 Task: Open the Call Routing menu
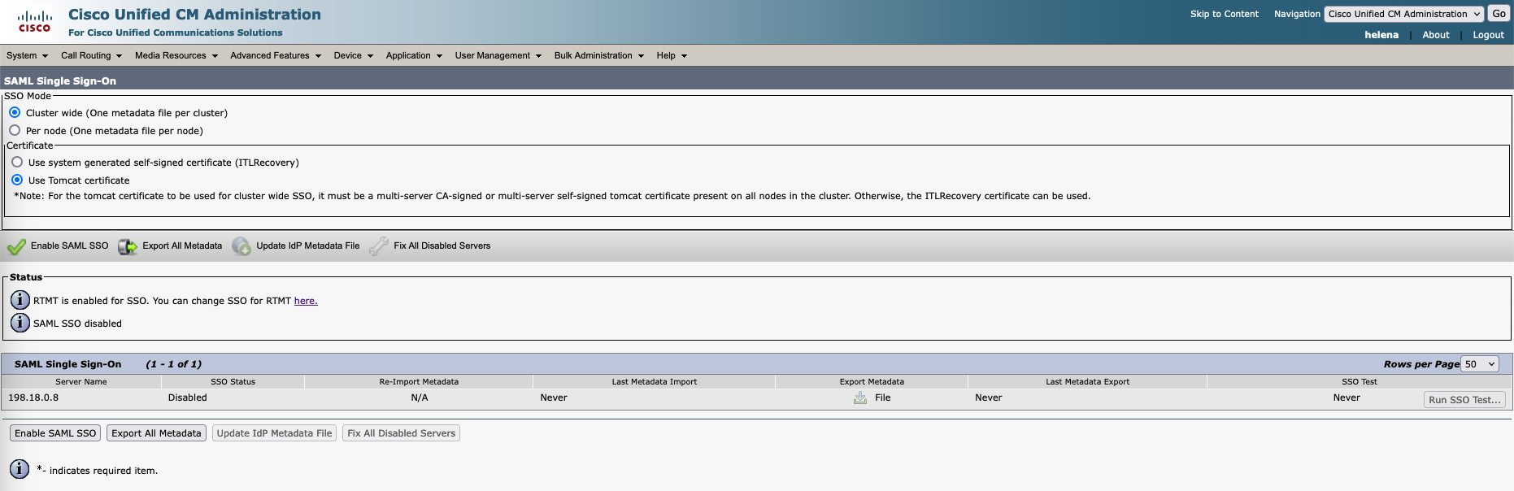pyautogui.click(x=91, y=55)
